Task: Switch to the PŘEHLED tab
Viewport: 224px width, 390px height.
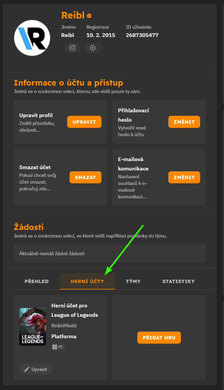Action: pyautogui.click(x=36, y=281)
